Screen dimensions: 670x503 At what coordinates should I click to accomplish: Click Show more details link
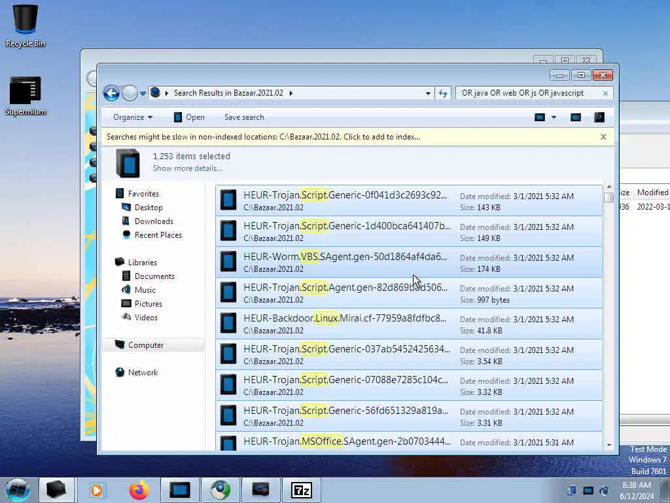188,168
